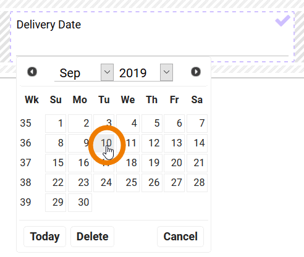This screenshot has height=257, width=304.
Task: Select day 30 in last row
Action: tap(80, 203)
